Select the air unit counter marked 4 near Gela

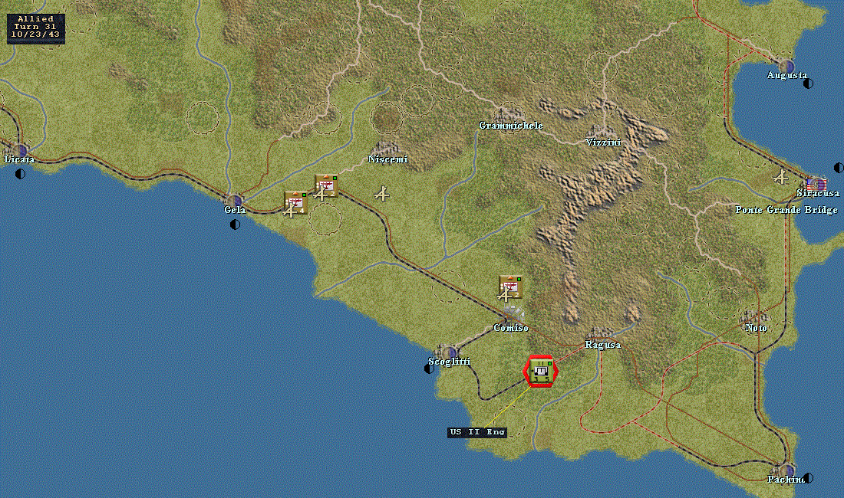pyautogui.click(x=295, y=204)
